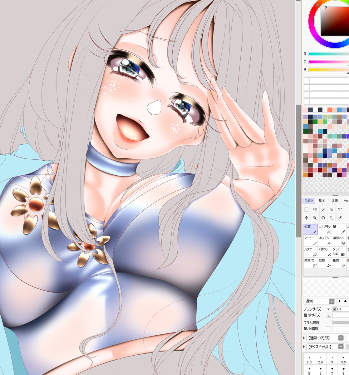Select the magic wand tool
349x375 pixels.
tap(323, 210)
